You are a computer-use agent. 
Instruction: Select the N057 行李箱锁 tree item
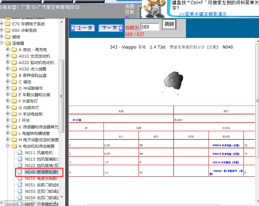[42, 204]
